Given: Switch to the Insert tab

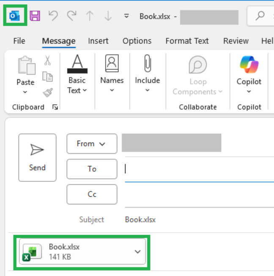Looking at the screenshot, I should (x=98, y=41).
